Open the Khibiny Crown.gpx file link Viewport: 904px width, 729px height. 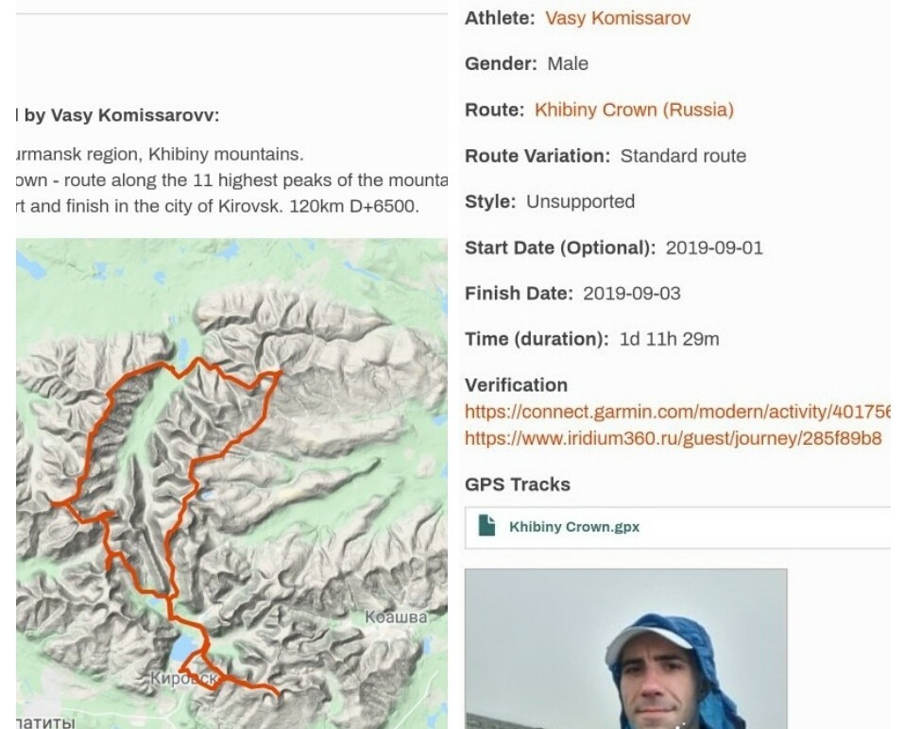[x=573, y=527]
